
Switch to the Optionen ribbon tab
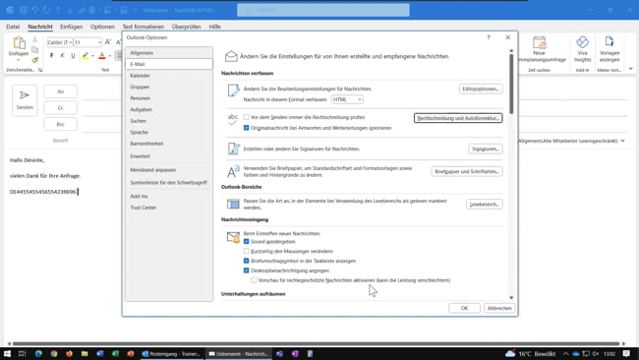tap(102, 27)
